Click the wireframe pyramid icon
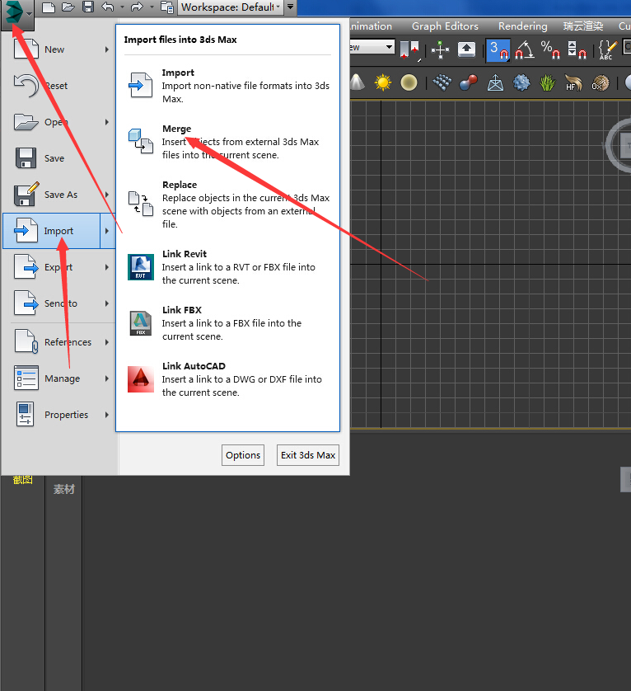 pos(495,82)
